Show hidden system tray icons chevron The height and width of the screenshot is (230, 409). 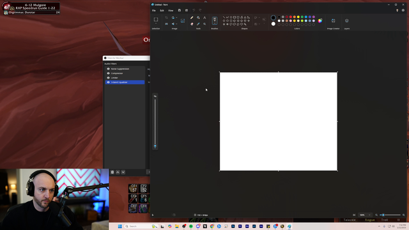[379, 226]
